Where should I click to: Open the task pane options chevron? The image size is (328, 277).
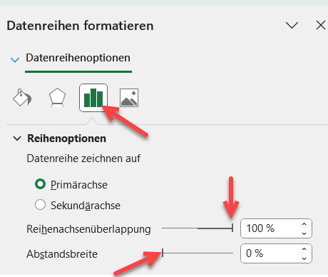coord(292,25)
